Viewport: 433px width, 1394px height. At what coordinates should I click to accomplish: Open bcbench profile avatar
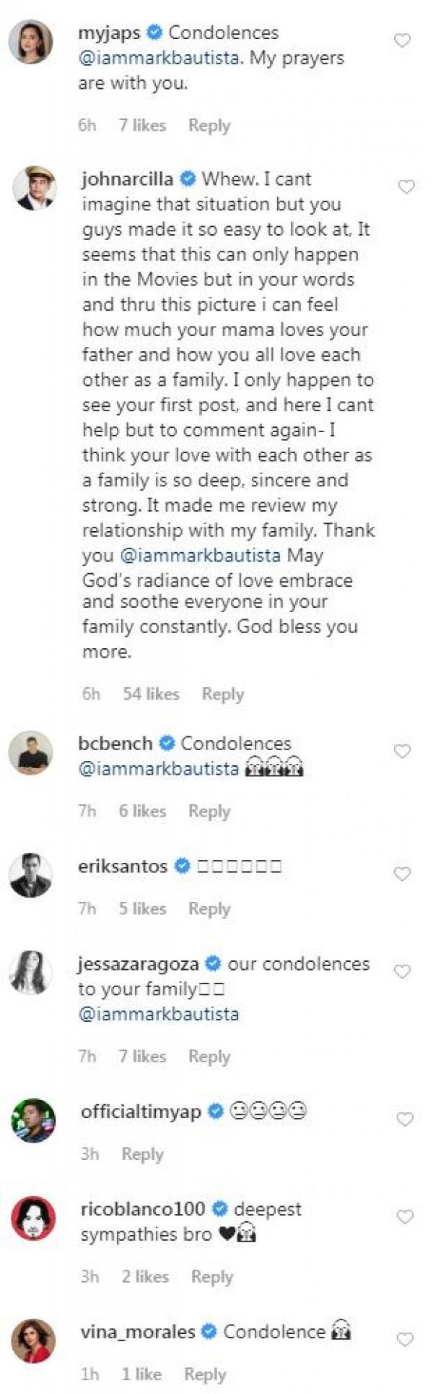(x=30, y=752)
